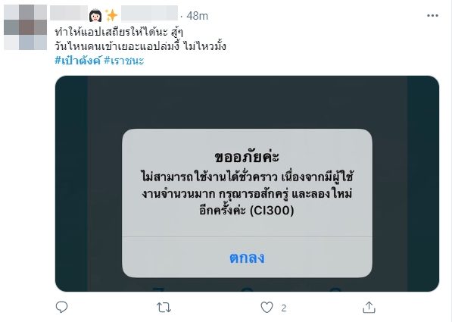This screenshot has height=322, width=452.
Task: Open the share icon under the tweet
Action: [x=369, y=308]
